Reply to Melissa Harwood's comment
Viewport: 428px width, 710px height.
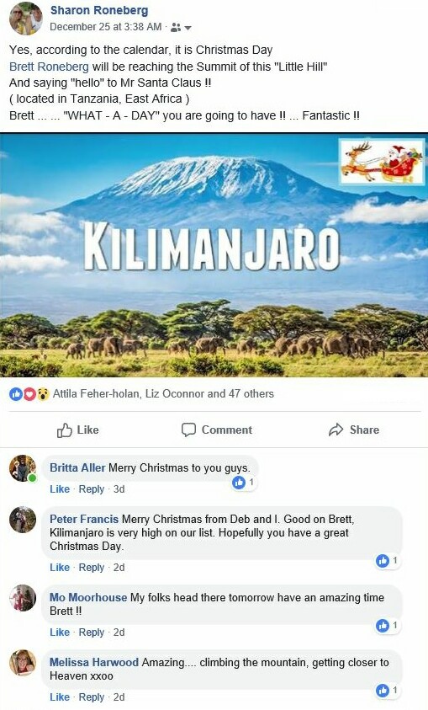pos(92,697)
